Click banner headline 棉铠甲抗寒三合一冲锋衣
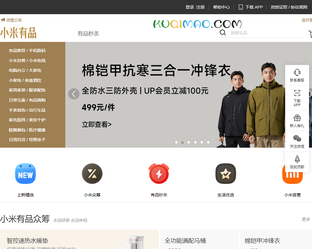 156,70
